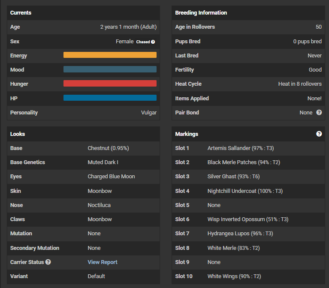Open the View Report link
The width and height of the screenshot is (329, 288).
coord(102,262)
